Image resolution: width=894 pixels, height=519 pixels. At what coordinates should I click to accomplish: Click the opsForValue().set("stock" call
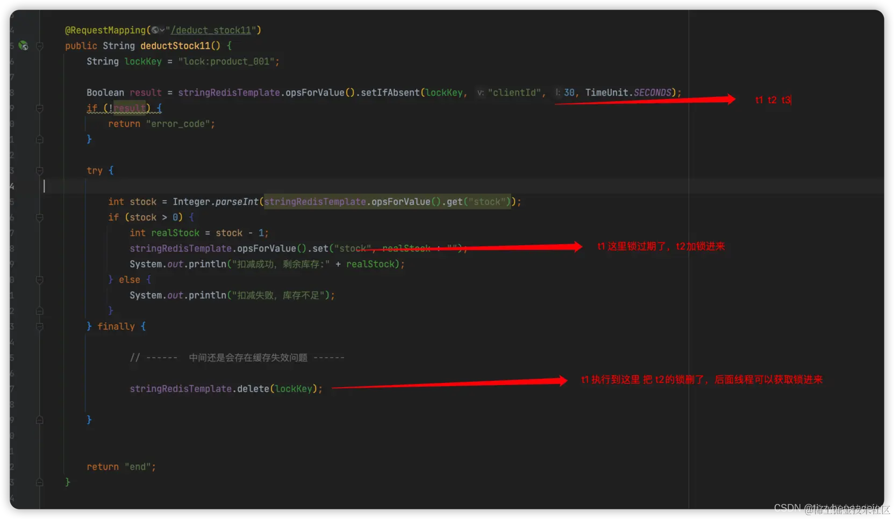(304, 248)
